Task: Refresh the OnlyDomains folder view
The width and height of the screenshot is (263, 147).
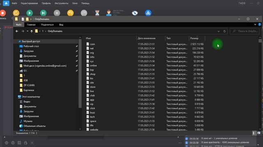Action: 224,31
